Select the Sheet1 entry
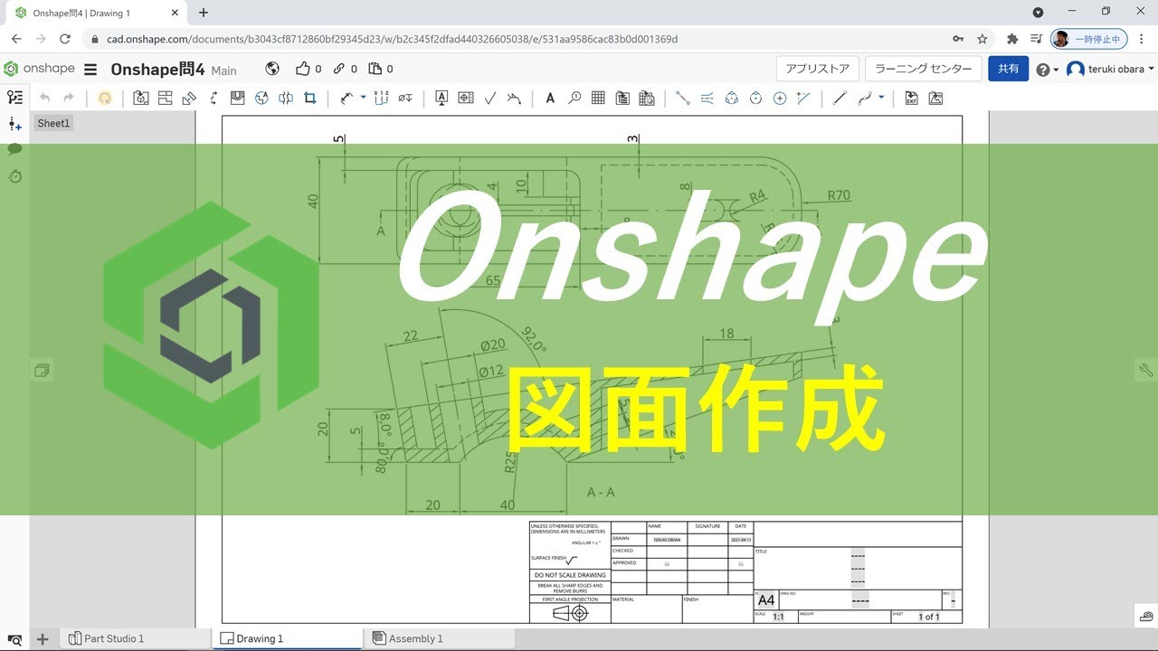This screenshot has width=1158, height=651. (53, 123)
